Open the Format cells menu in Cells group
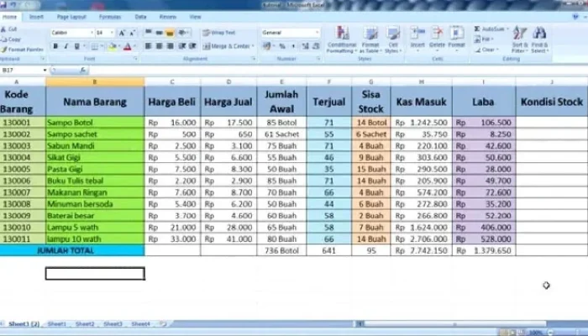The height and width of the screenshot is (336, 588). [456, 39]
